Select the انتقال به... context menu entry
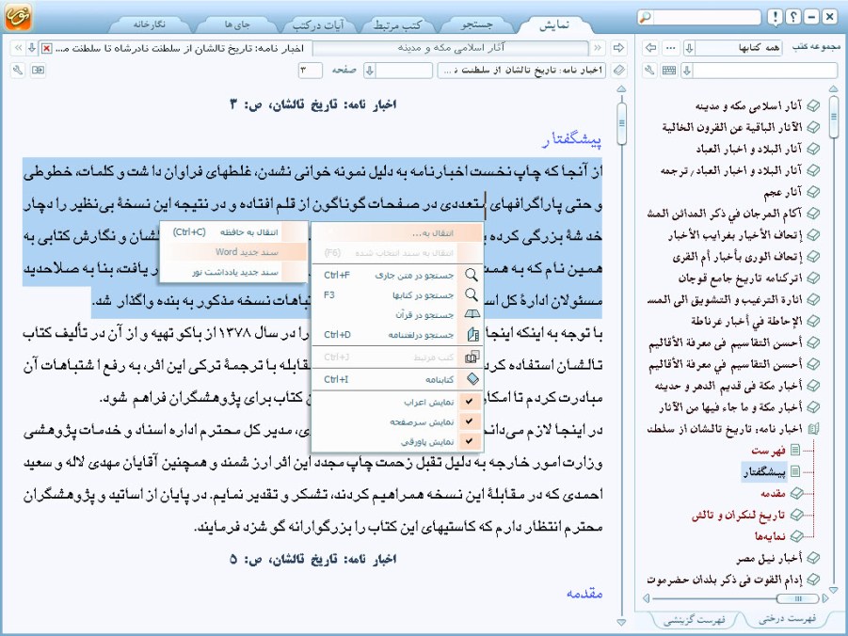The height and width of the screenshot is (636, 848). (397, 233)
